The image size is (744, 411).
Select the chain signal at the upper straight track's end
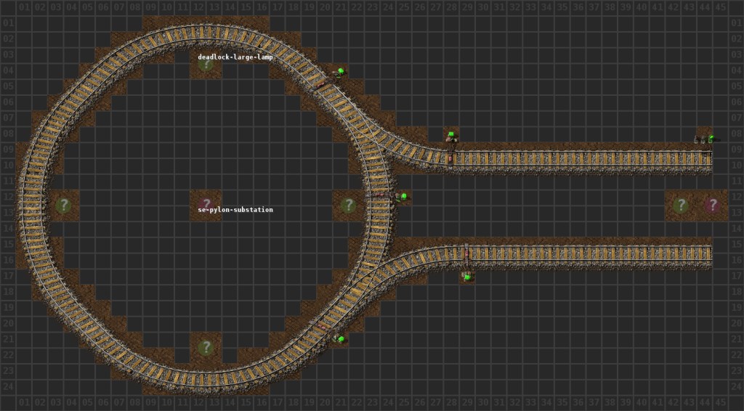(x=705, y=139)
